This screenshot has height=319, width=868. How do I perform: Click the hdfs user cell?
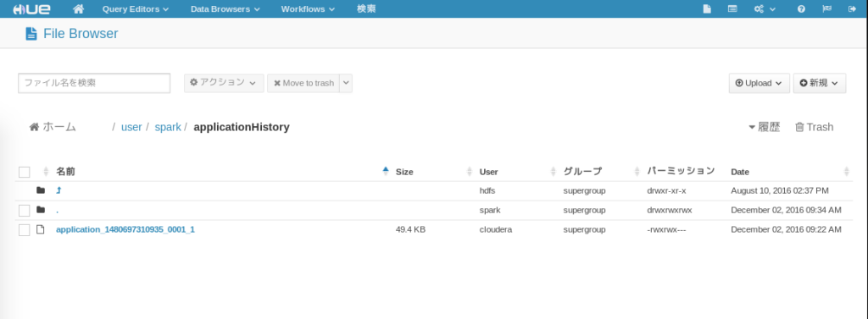[x=487, y=190]
